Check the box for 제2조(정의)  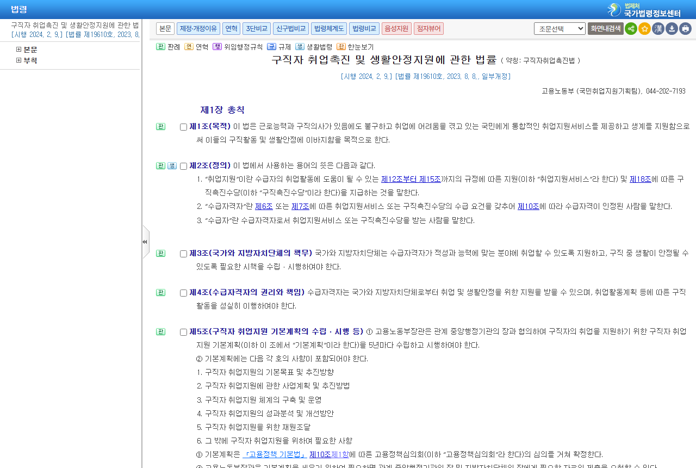pyautogui.click(x=183, y=166)
